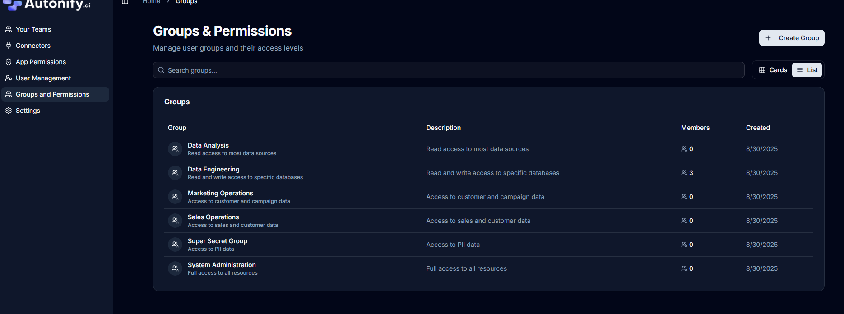The height and width of the screenshot is (314, 844).
Task: Click members icon in Marketing Operations row
Action: click(684, 197)
